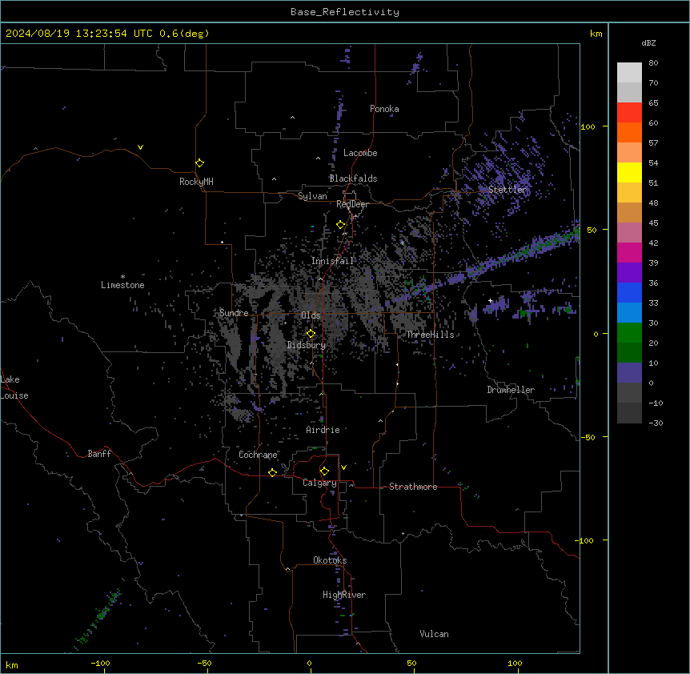Click the -30 value on dBZ legend
Screen dimensions: 690x674
point(656,423)
